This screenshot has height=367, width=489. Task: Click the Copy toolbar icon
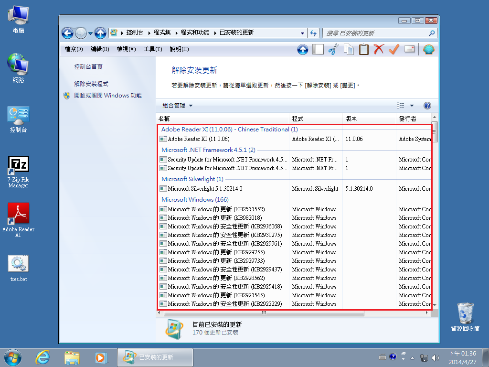pyautogui.click(x=348, y=49)
